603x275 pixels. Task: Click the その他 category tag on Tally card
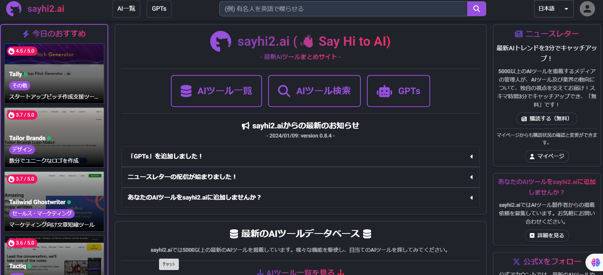point(19,86)
